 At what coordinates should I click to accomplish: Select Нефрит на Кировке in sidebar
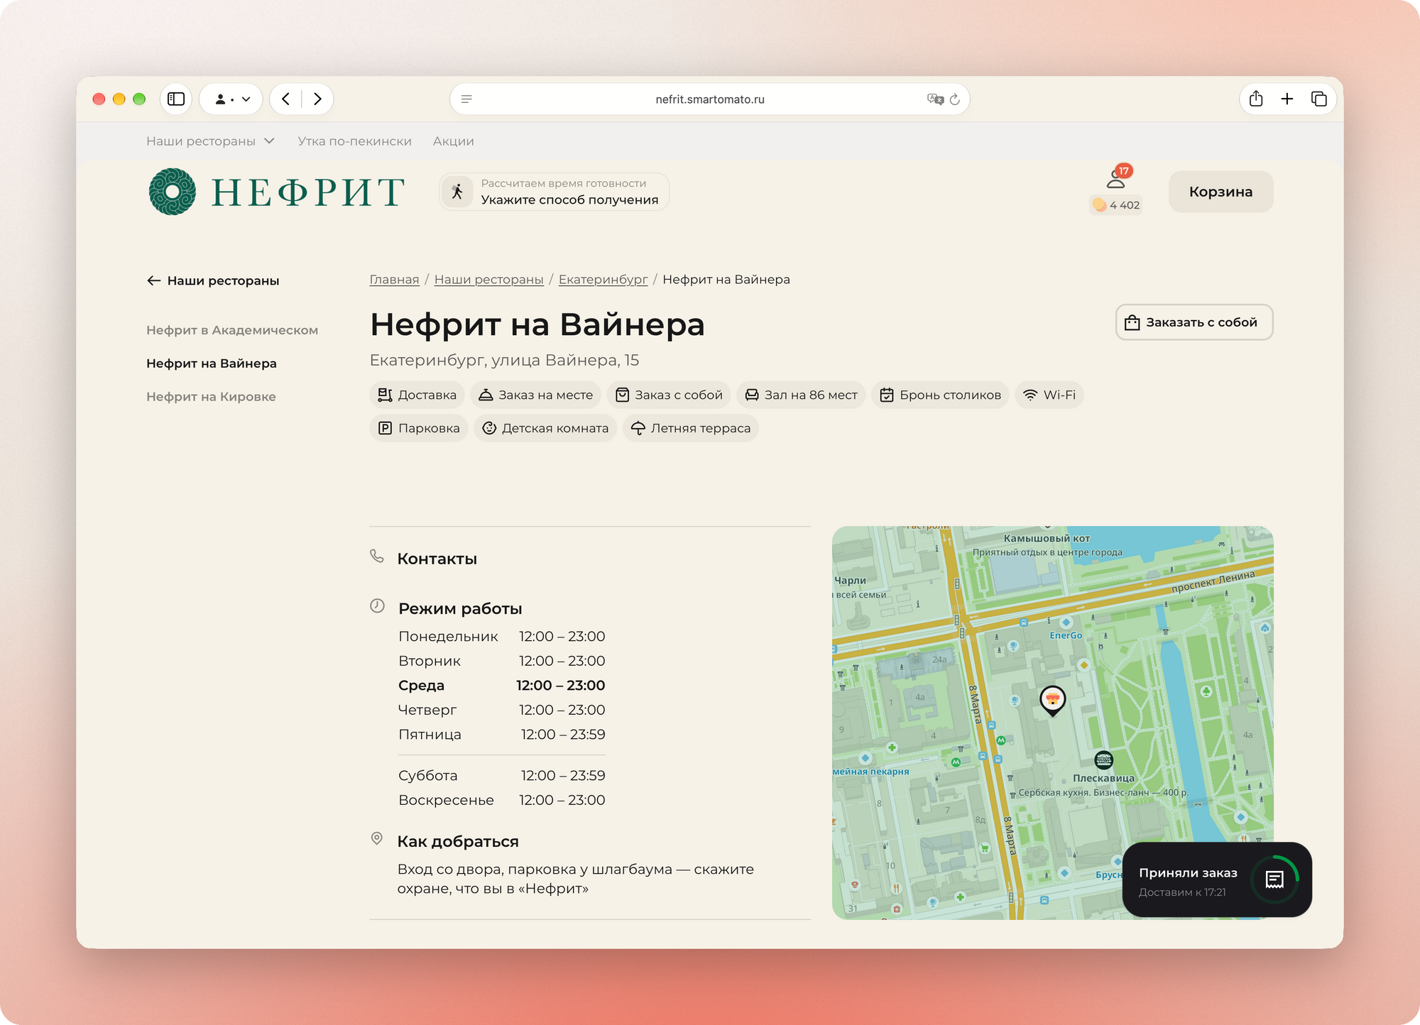[x=211, y=397]
